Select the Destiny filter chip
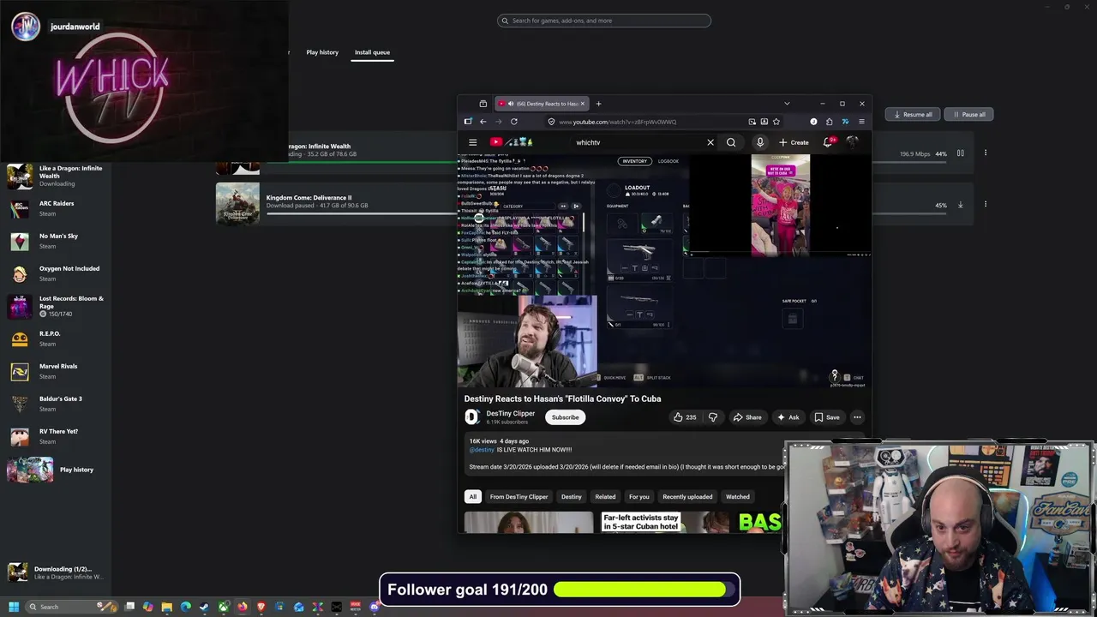This screenshot has width=1097, height=617. click(572, 497)
